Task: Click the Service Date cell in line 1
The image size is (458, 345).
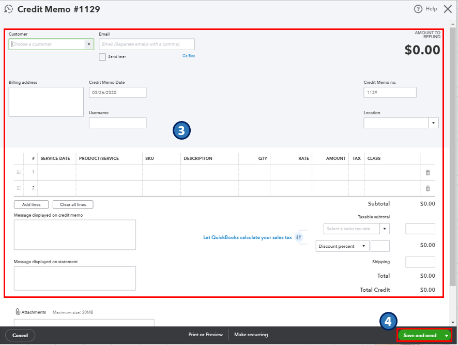Action: [57, 172]
